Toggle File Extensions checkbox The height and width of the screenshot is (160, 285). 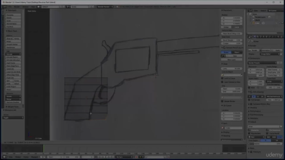267,130
